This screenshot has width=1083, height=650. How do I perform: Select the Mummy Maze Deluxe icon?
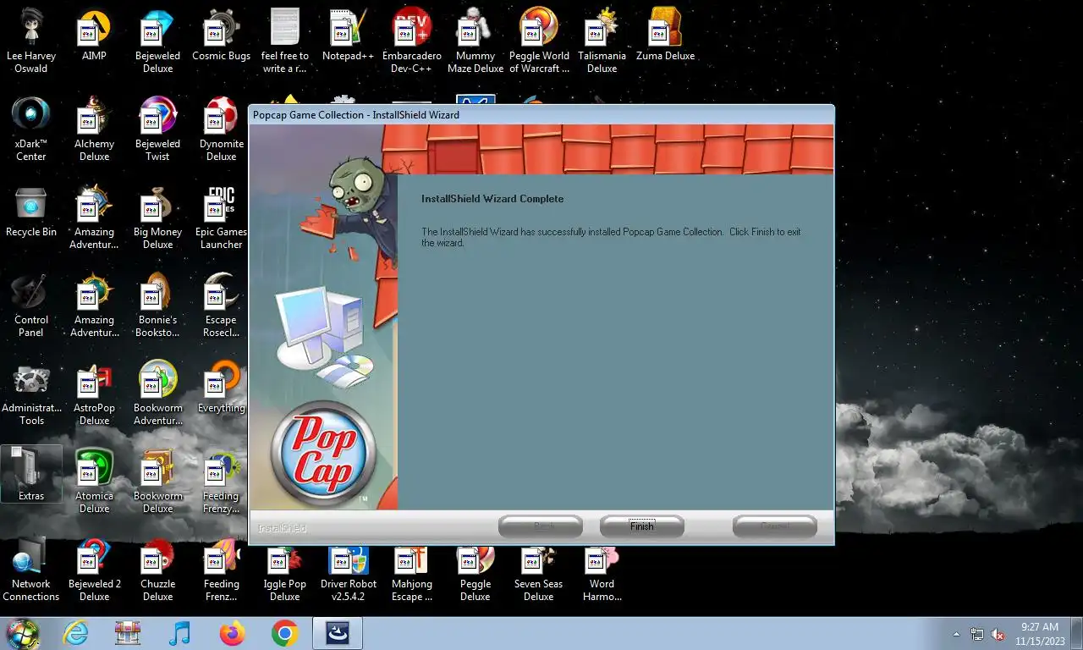476,41
